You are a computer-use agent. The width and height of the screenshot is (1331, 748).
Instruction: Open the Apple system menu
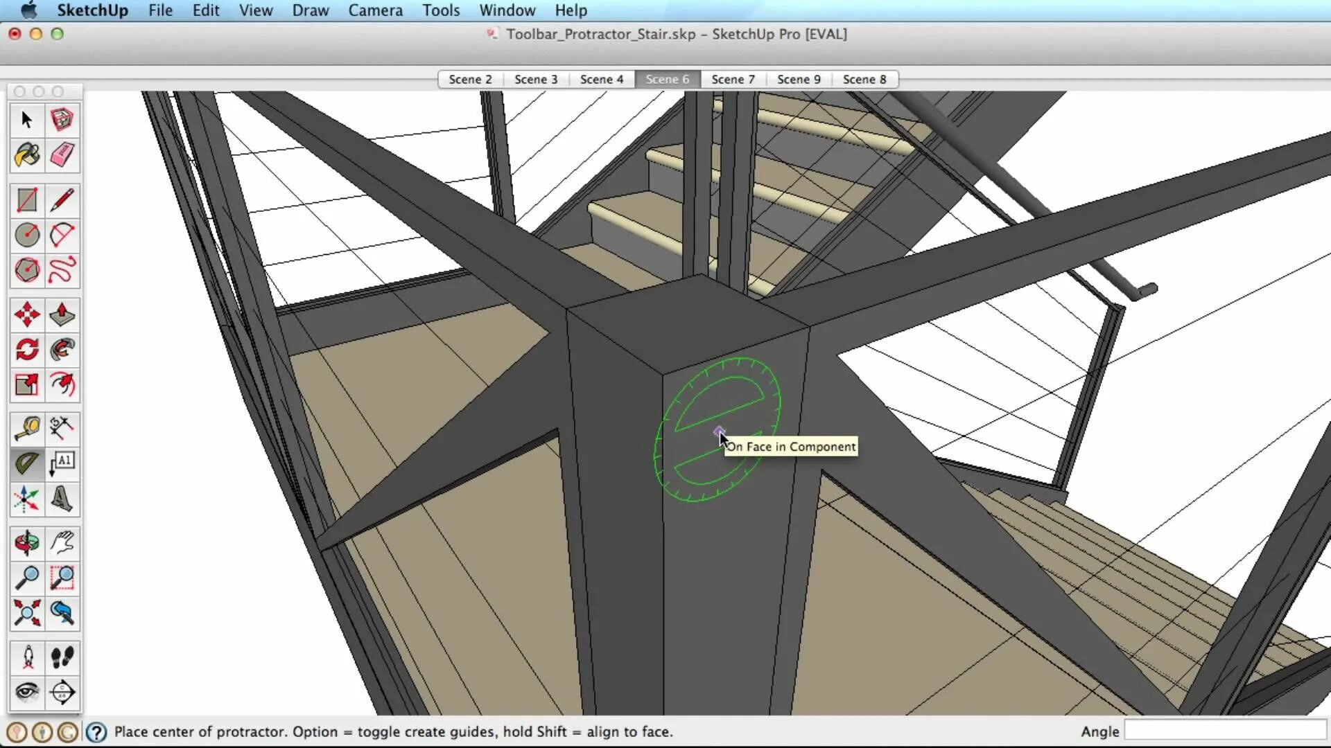28,10
